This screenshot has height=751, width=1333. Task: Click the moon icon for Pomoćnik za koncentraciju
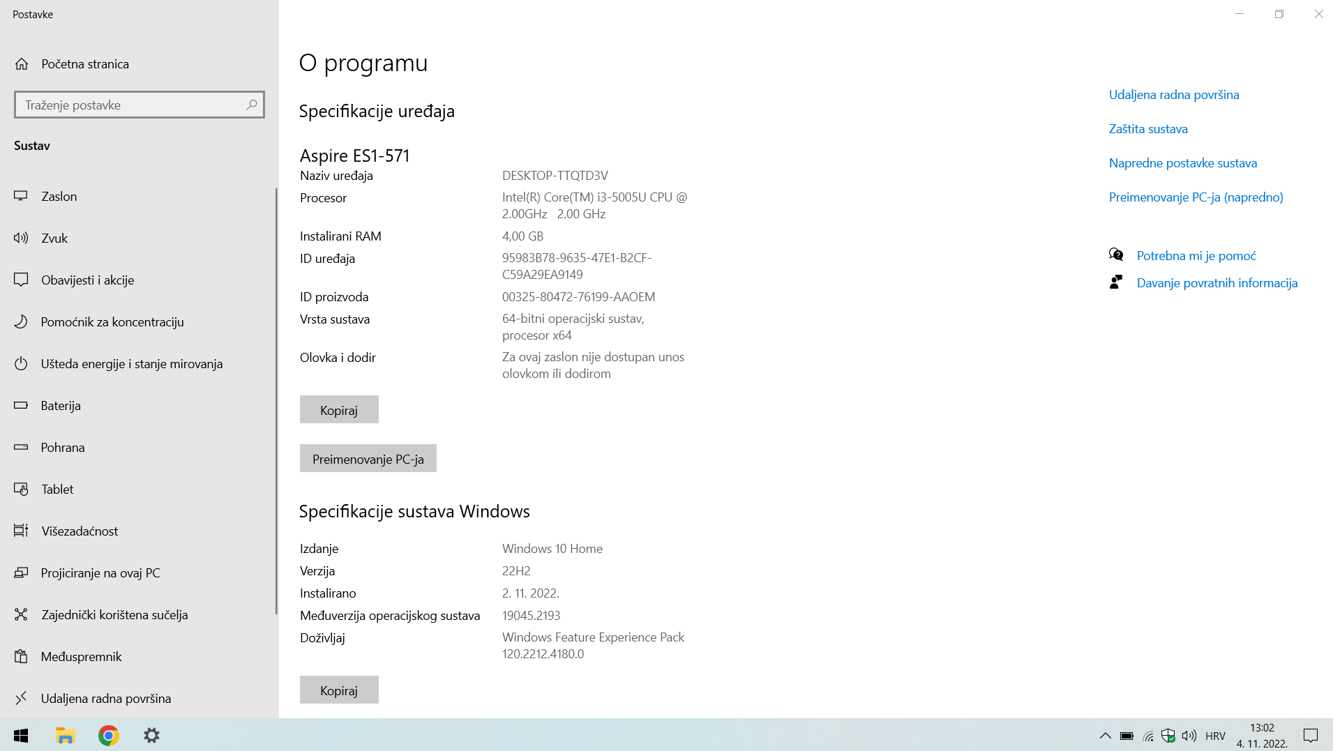(x=21, y=322)
